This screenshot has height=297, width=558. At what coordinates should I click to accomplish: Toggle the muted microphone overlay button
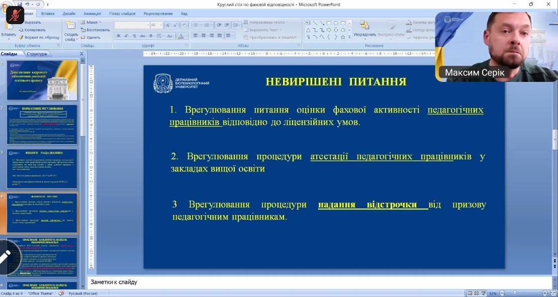point(15,15)
